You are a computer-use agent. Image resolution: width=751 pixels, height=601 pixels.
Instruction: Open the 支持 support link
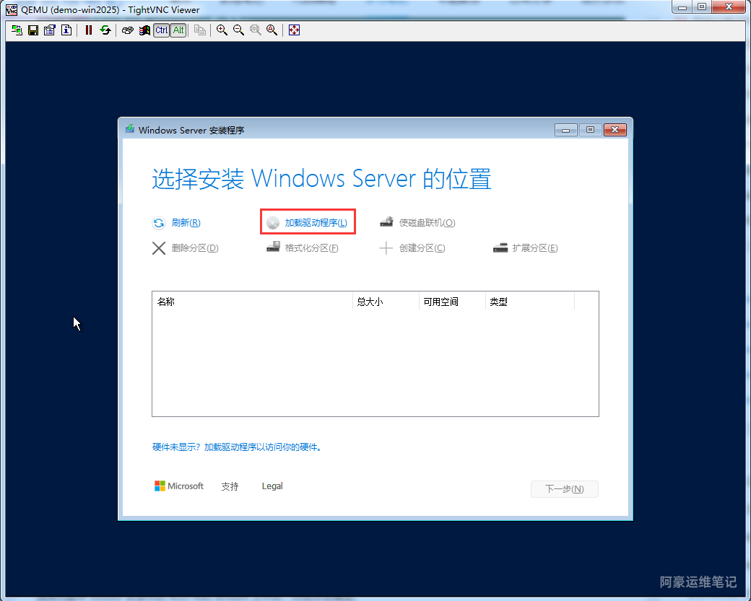click(230, 486)
